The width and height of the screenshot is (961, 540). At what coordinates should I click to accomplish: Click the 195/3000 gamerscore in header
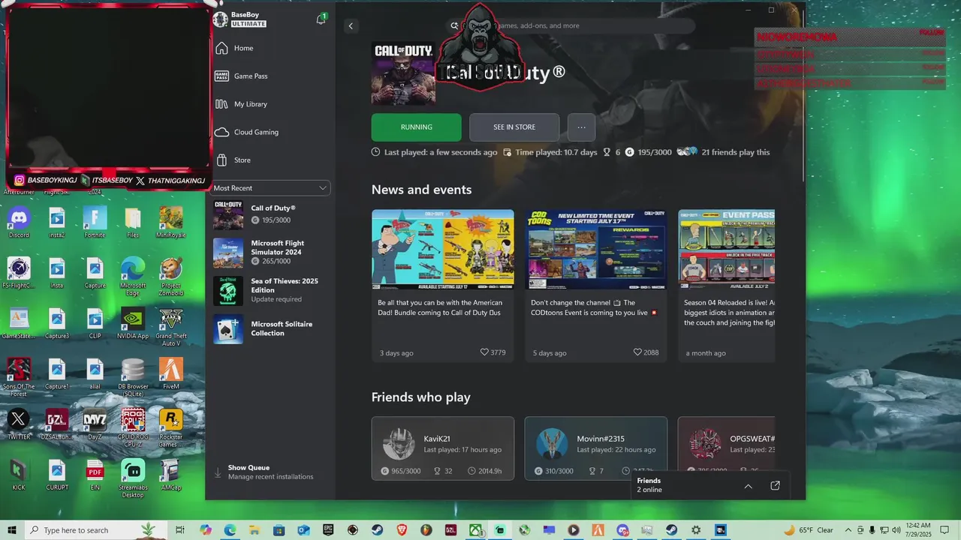tap(655, 152)
